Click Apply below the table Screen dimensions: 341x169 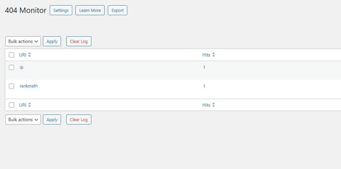point(52,120)
